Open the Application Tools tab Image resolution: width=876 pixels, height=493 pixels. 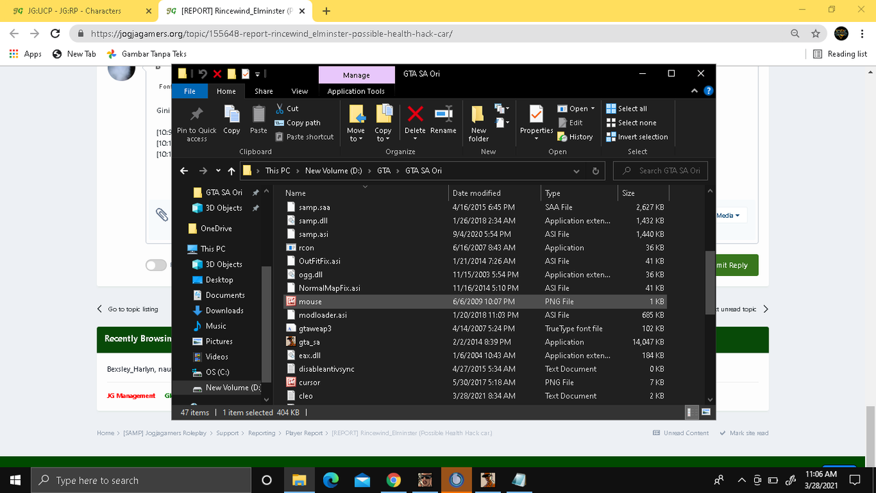click(356, 91)
